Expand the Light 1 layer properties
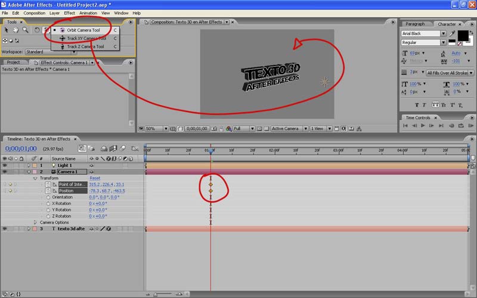Screen dimensions: 477x298 pos(29,166)
